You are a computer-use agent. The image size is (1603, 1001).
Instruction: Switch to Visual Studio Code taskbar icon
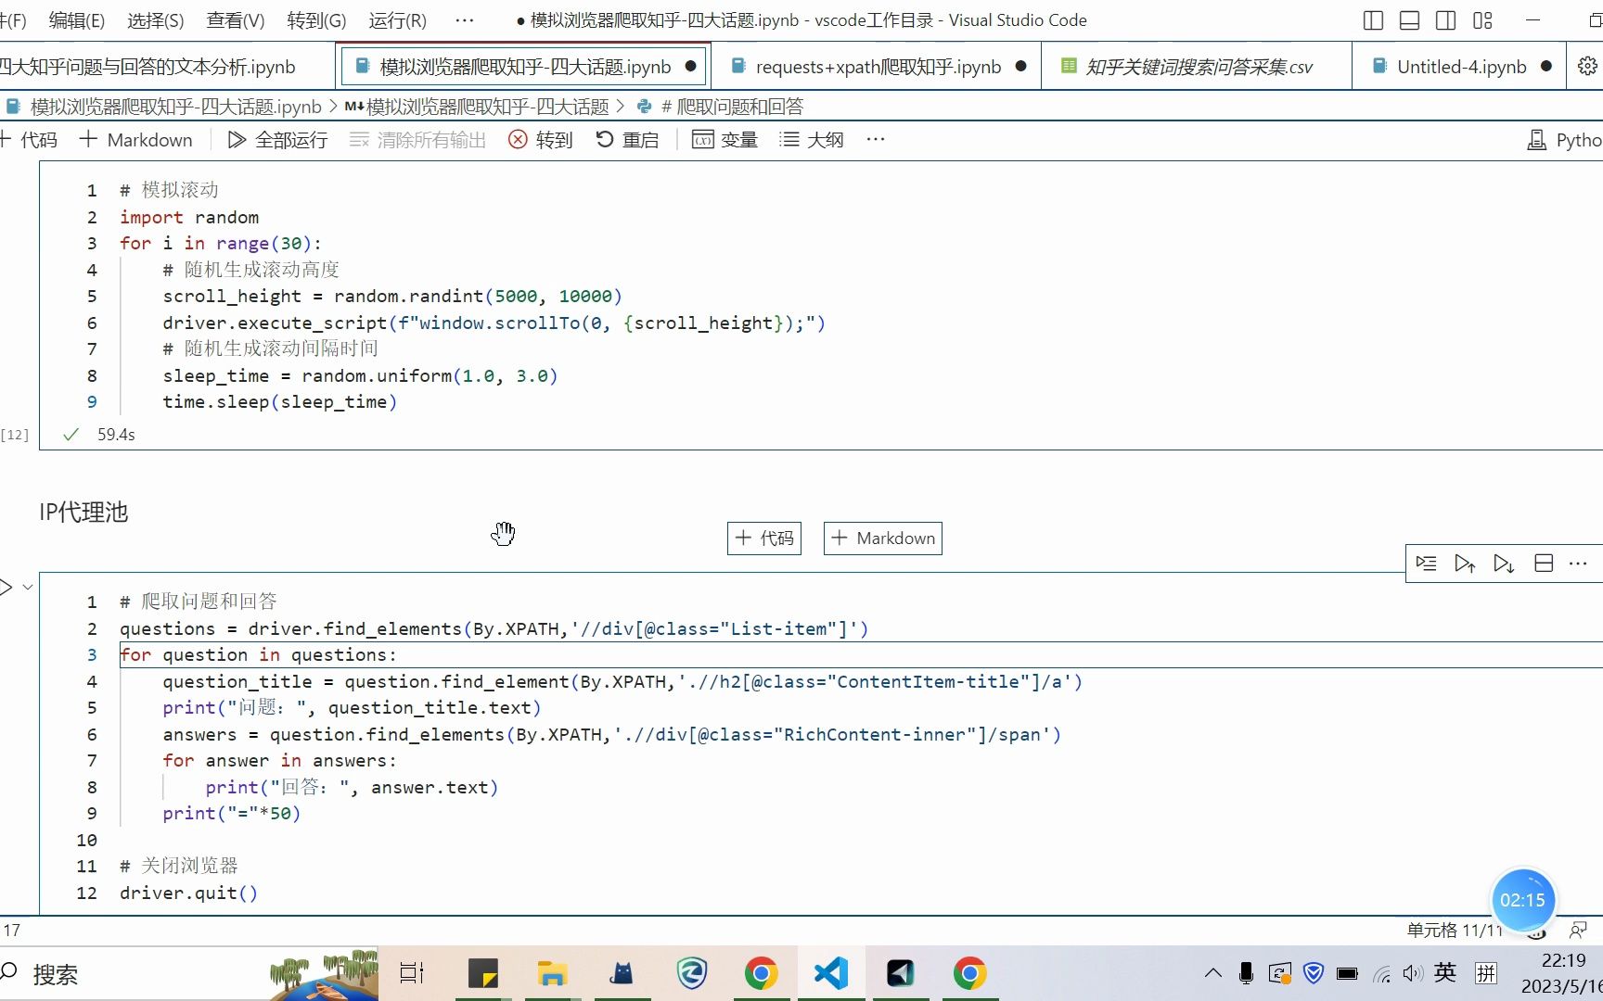tap(831, 973)
